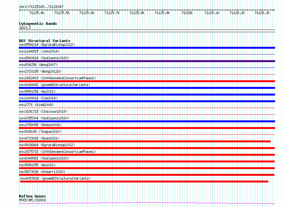Open the nsv5436864 (ByrskaBishop2022) label
Viewport: 284px width, 207px height.
coord(47,145)
